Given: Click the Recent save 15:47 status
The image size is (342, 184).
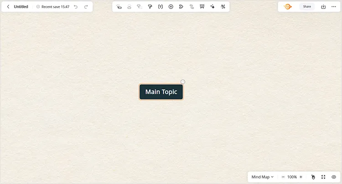Looking at the screenshot, I should click(53, 7).
